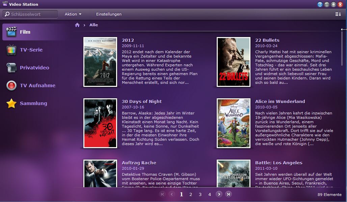The height and width of the screenshot is (202, 347).
Task: Open the Alice im Wunderland poster
Action: 234,123
